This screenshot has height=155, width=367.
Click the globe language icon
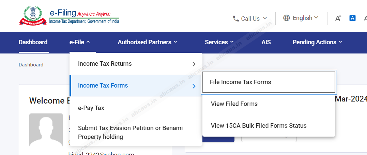pos(287,18)
